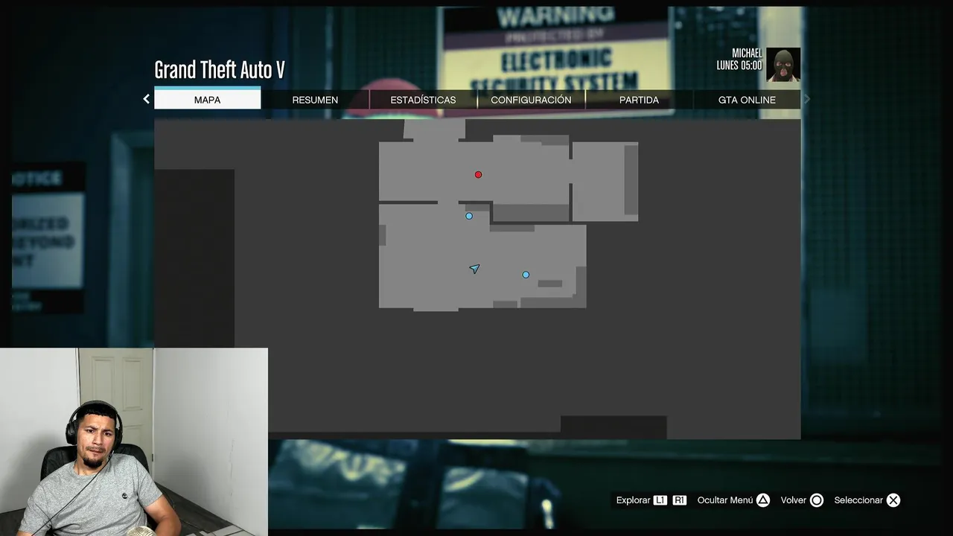This screenshot has width=953, height=536.
Task: Open the GTA ONLINE tab
Action: (747, 100)
